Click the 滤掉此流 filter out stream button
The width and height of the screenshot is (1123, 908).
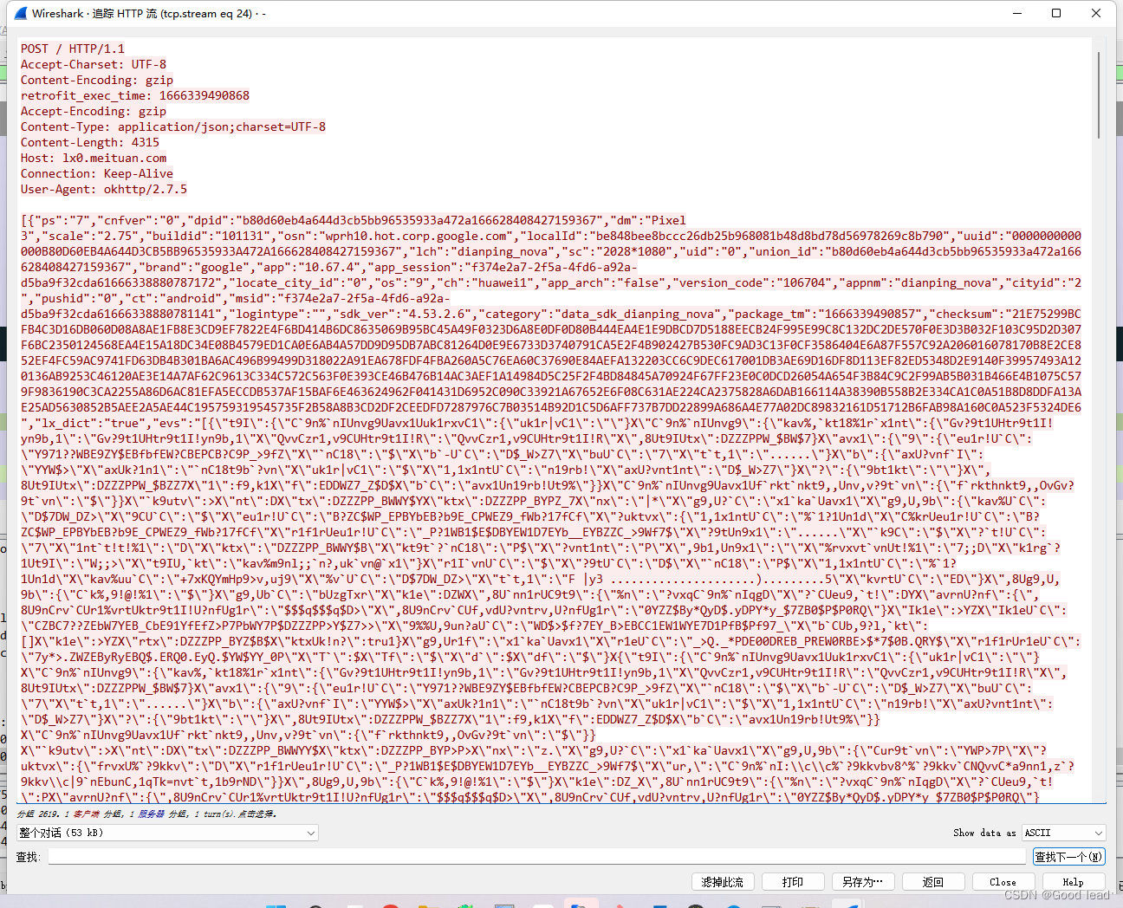pyautogui.click(x=723, y=882)
